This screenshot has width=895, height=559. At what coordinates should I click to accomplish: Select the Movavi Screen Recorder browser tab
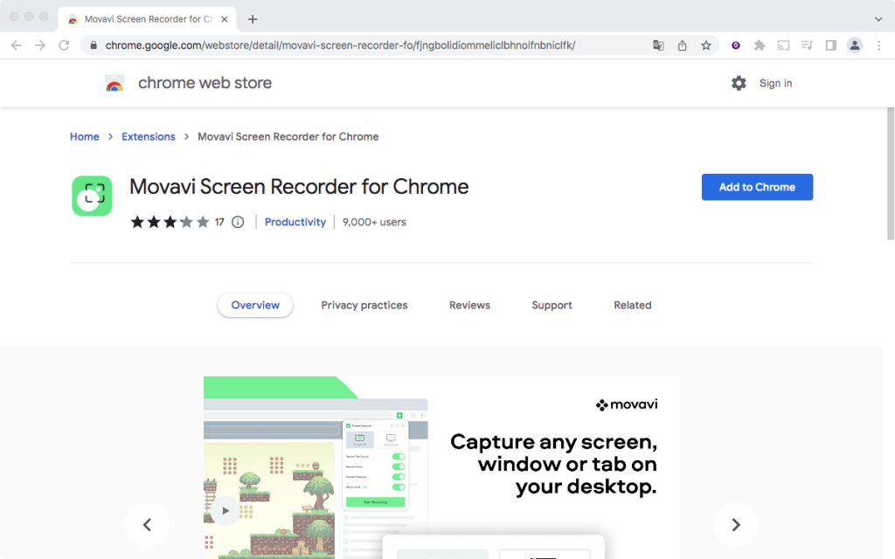149,19
